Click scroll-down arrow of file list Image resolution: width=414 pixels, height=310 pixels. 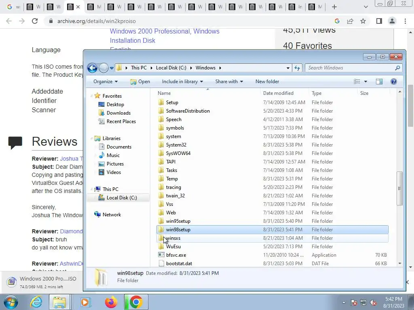[399, 263]
